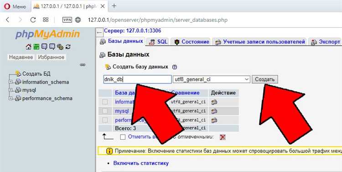Collapse navigation panel arrow
This screenshot has width=342, height=172.
[99, 33]
